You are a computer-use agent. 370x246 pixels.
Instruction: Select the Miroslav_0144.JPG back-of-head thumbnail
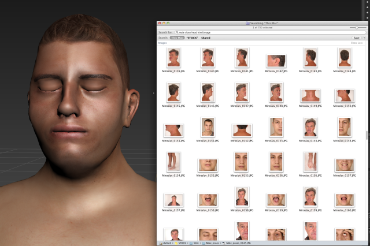click(x=345, y=58)
